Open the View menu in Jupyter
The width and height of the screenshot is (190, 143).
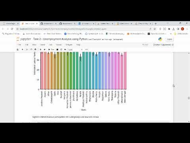coord(34,45)
